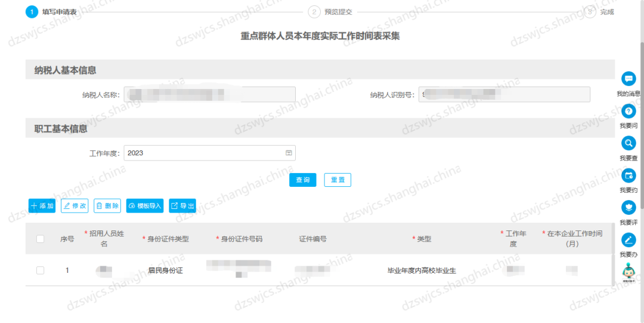Open the 我的消息 chat icon
The height and width of the screenshot is (323, 644).
coord(628,79)
